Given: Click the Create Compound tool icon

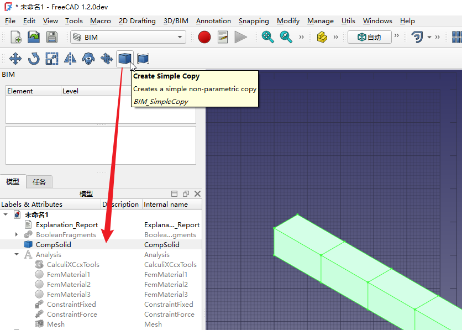Looking at the screenshot, I should pos(143,58).
